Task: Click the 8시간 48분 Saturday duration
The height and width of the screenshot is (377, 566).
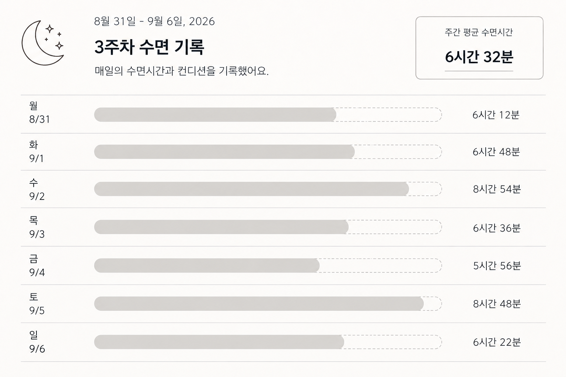Action: pyautogui.click(x=497, y=304)
